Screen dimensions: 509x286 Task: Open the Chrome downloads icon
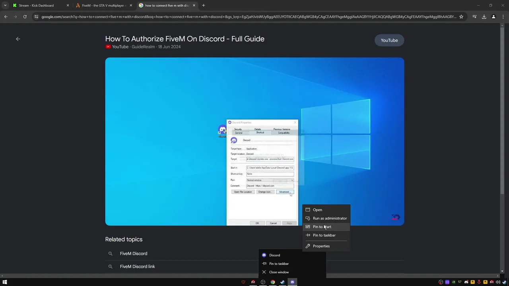coord(484,17)
